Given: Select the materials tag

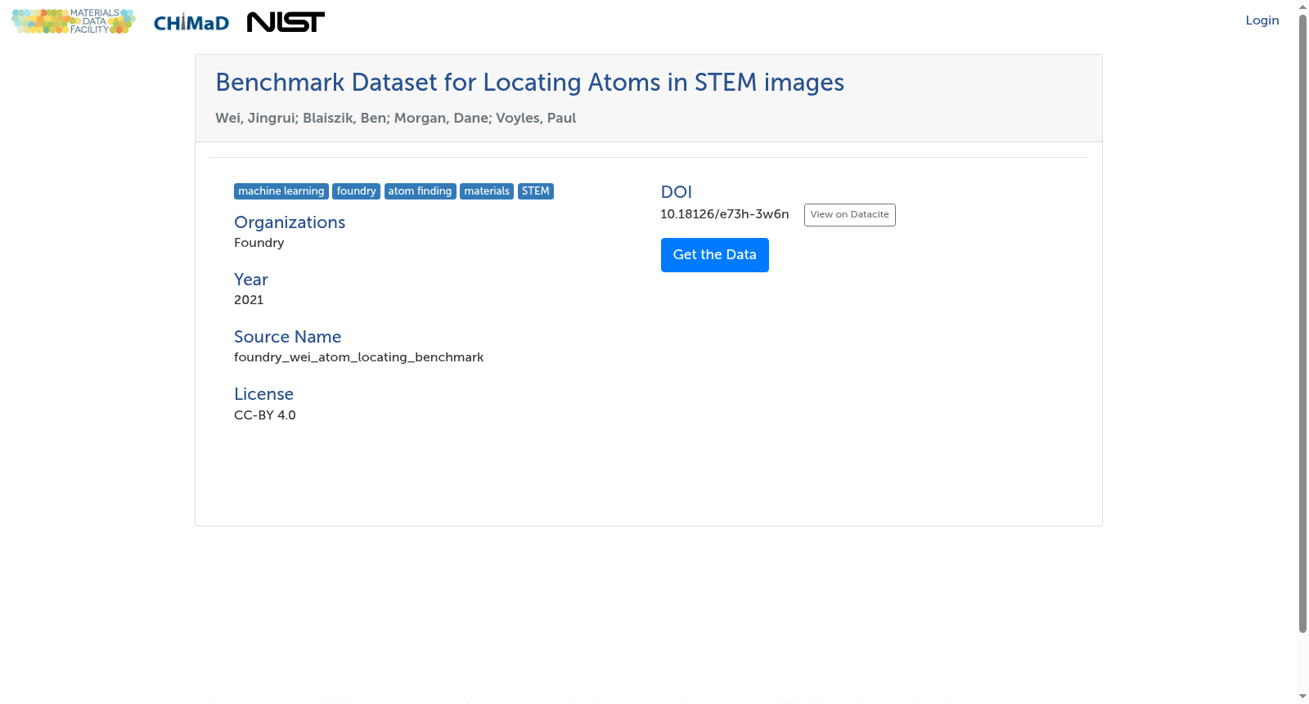Looking at the screenshot, I should (487, 191).
